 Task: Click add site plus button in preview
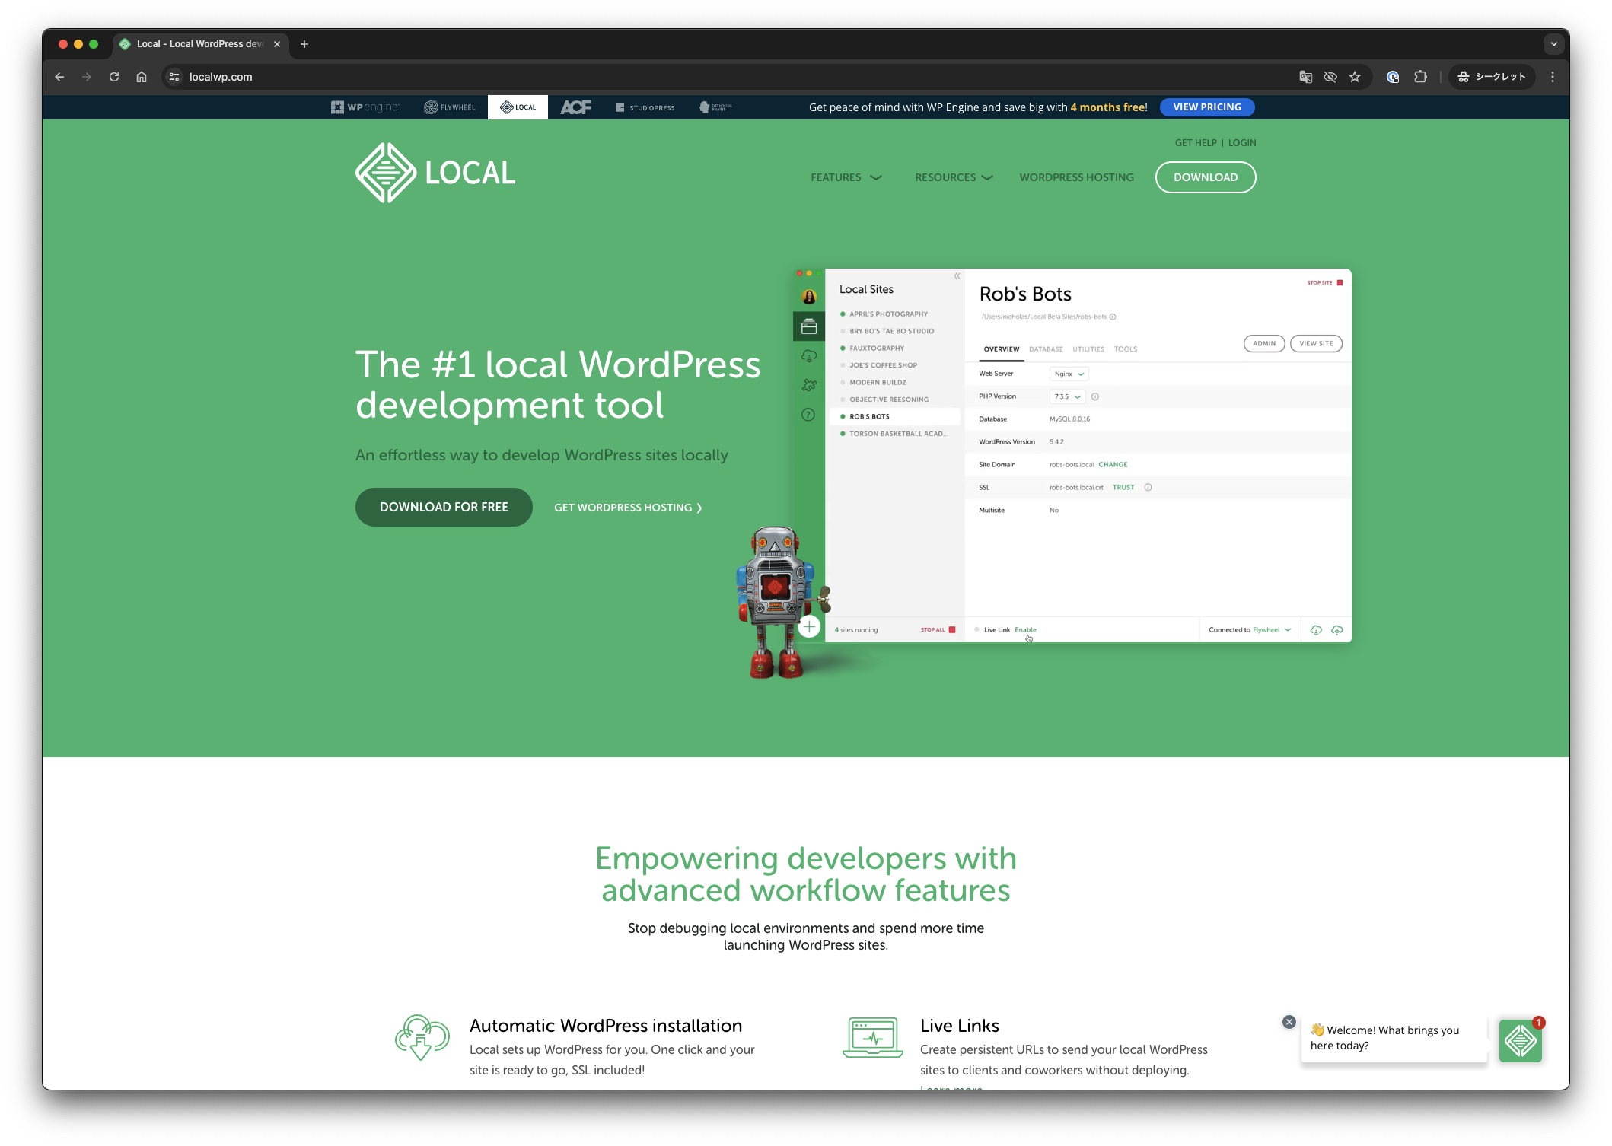[x=810, y=627]
